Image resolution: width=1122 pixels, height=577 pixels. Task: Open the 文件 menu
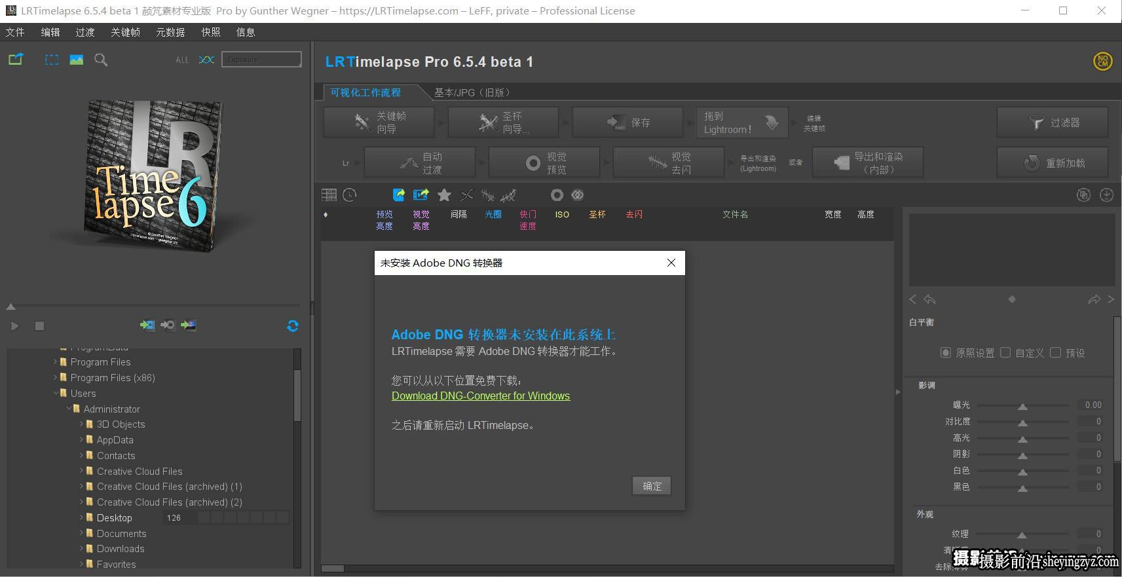[15, 32]
